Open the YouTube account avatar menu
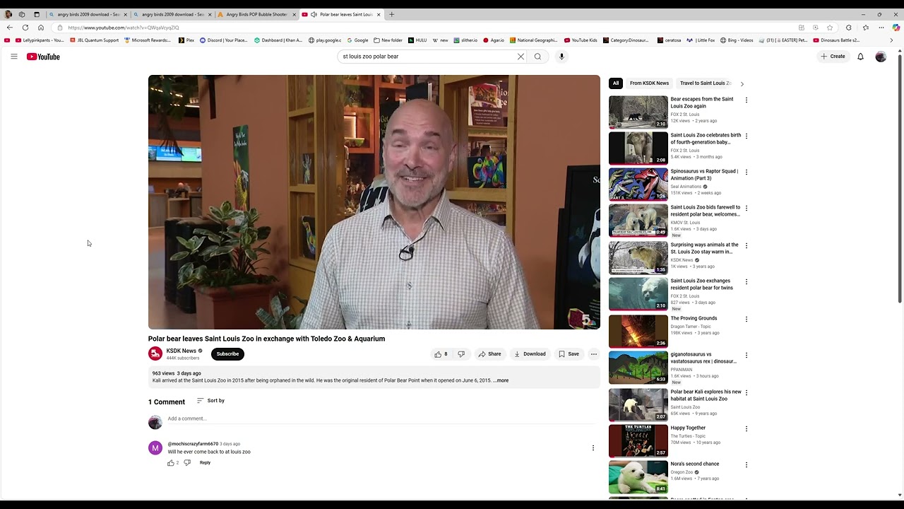The height and width of the screenshot is (509, 904). pos(881,57)
